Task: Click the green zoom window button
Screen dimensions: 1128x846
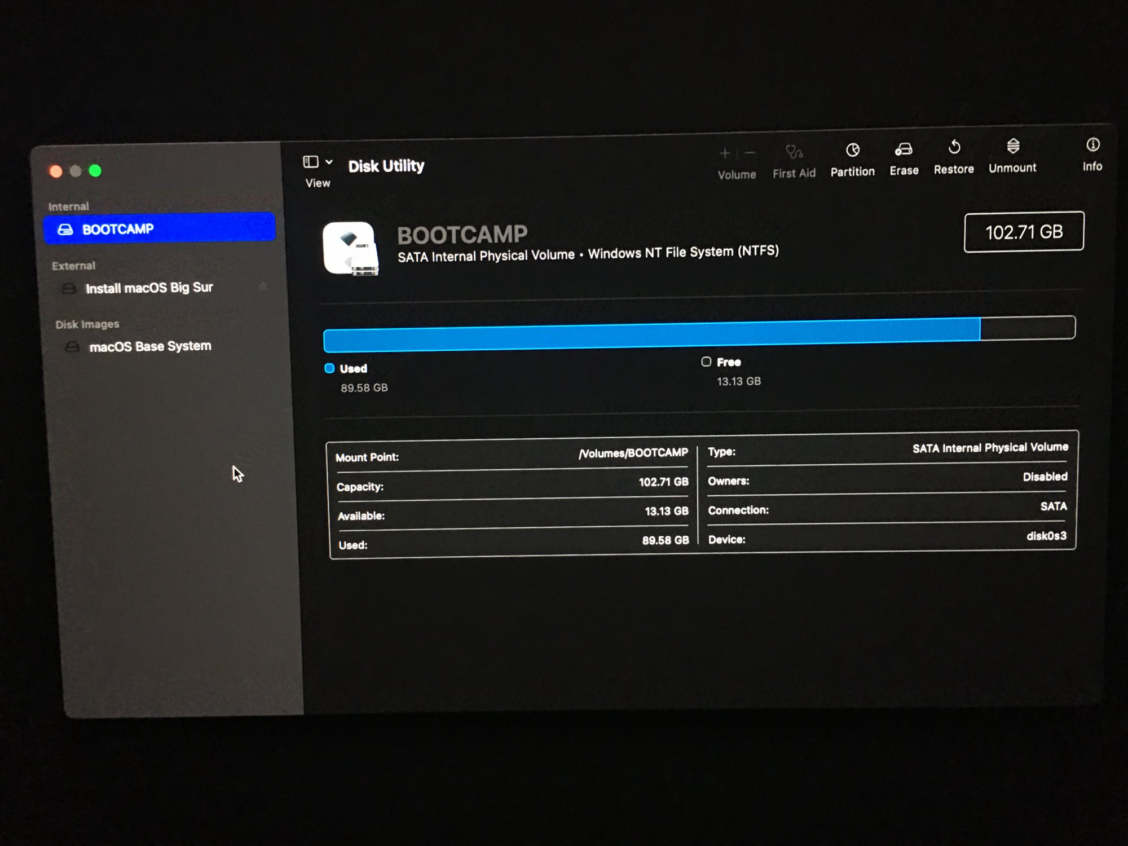Action: (95, 171)
